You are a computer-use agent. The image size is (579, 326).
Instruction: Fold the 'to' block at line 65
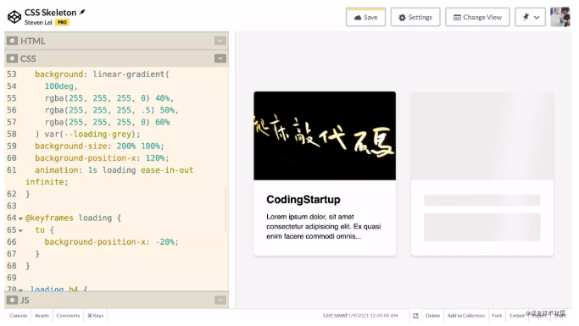coord(20,230)
